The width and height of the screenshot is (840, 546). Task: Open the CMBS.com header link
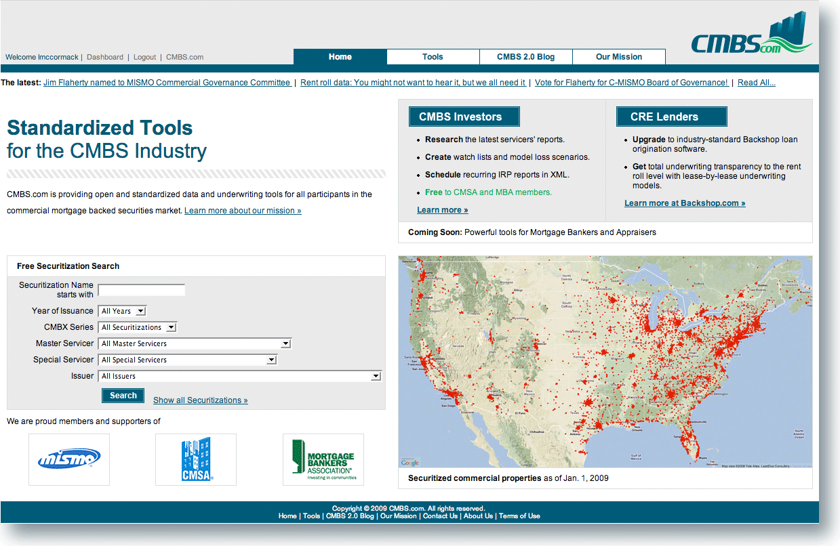point(185,57)
